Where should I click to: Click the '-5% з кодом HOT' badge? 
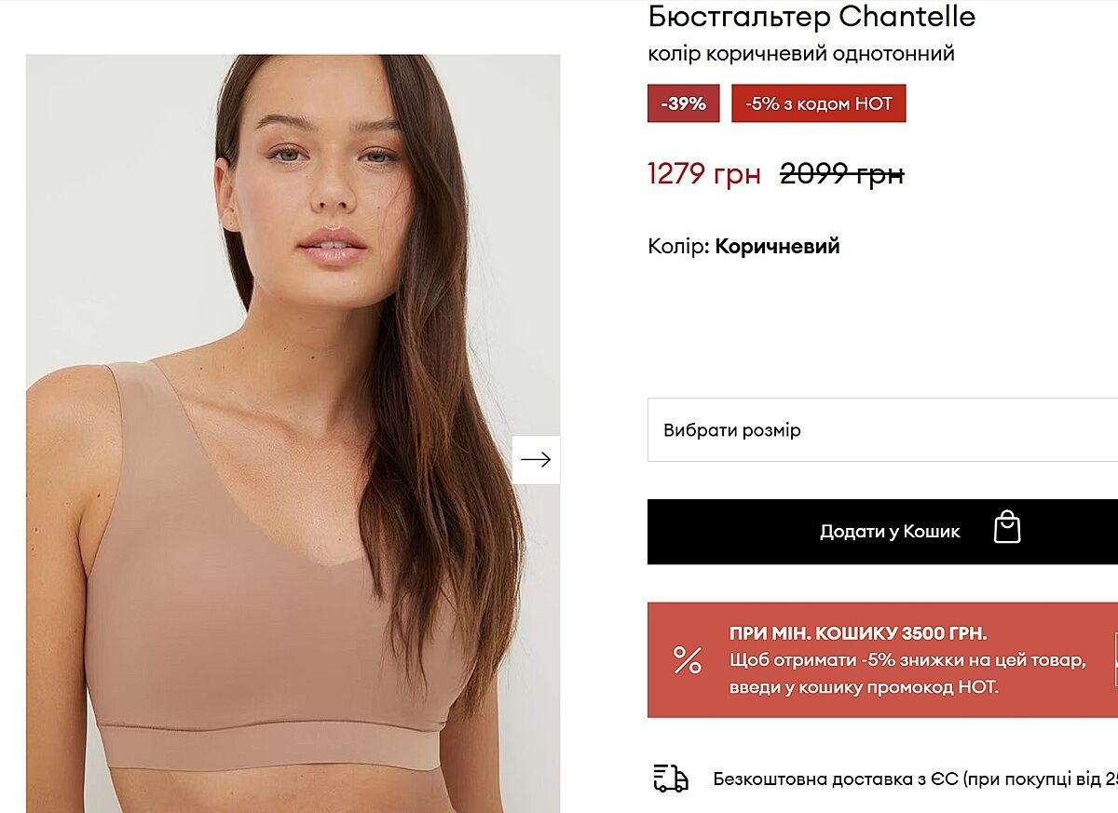(818, 103)
